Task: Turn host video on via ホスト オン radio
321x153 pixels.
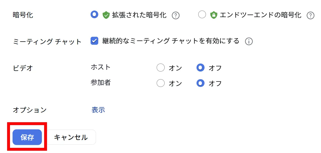Action: click(161, 68)
